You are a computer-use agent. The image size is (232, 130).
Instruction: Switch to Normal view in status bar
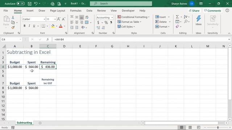point(182,127)
